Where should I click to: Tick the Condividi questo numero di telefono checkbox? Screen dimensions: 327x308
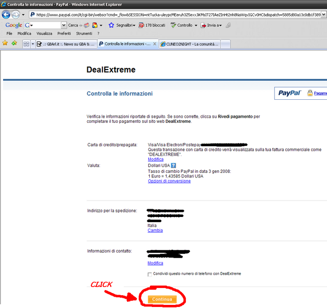[150, 274]
